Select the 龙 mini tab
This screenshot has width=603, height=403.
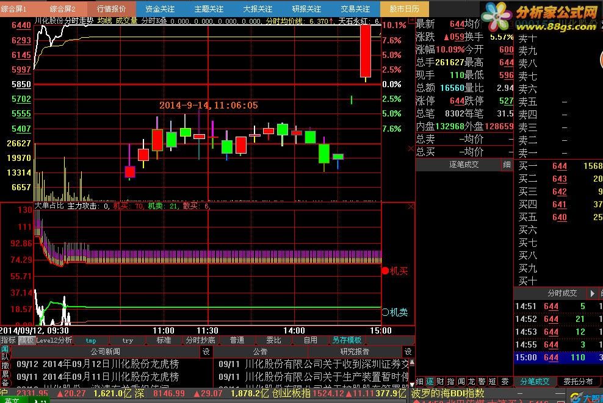click(472, 382)
